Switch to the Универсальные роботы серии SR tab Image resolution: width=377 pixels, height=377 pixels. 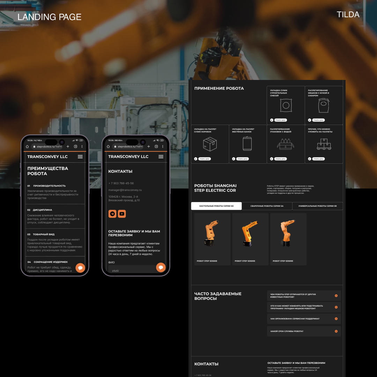[x=317, y=206]
